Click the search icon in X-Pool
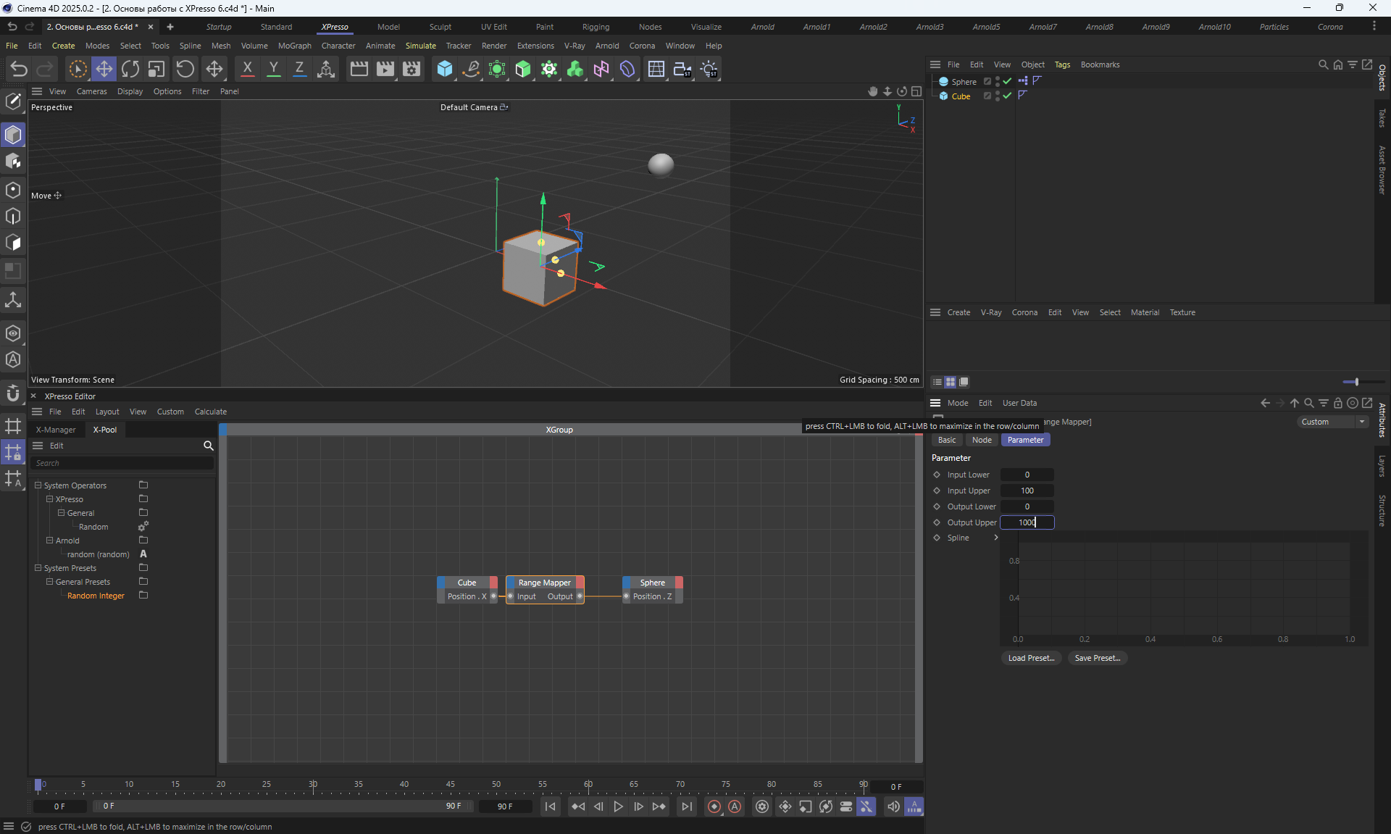Image resolution: width=1391 pixels, height=834 pixels. point(208,446)
